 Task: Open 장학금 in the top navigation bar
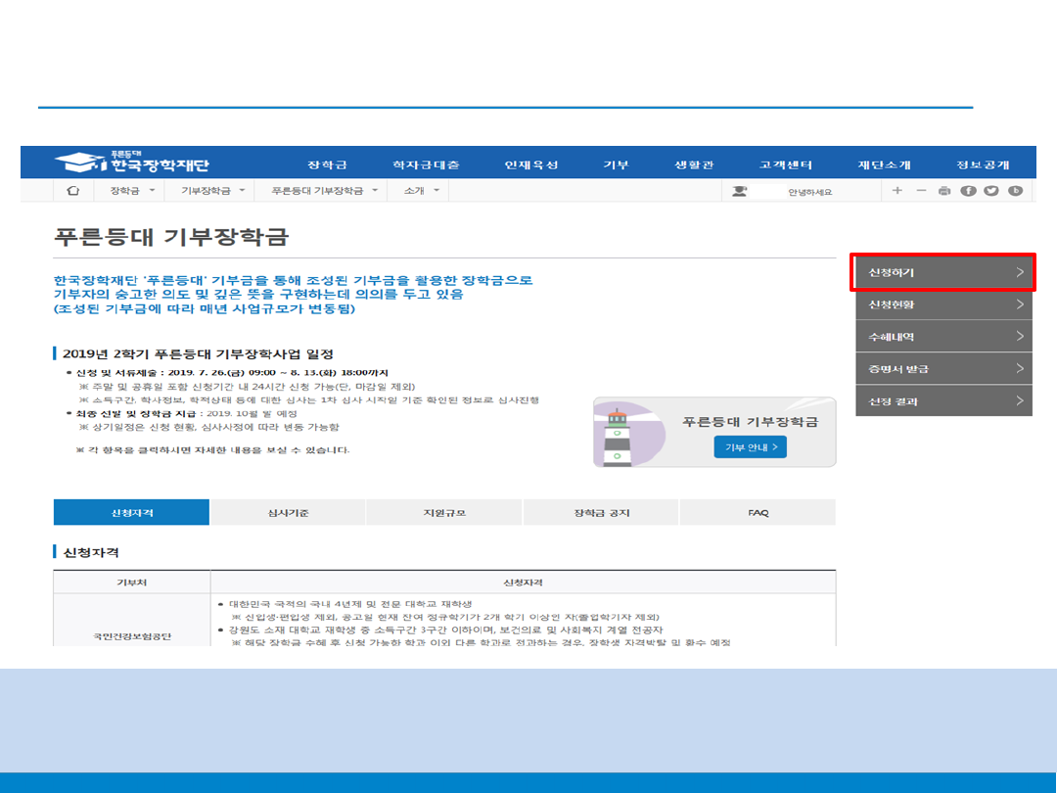[327, 165]
